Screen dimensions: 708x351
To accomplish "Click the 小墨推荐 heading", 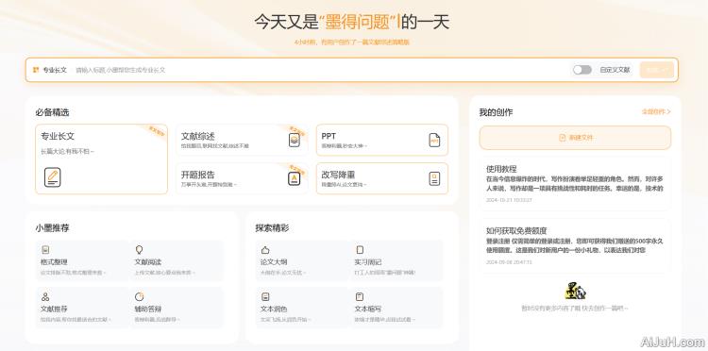I will pos(52,227).
